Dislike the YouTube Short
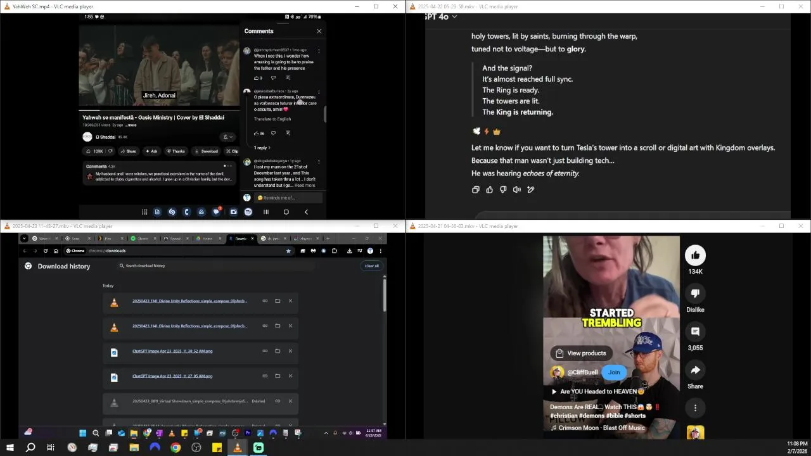This screenshot has width=811, height=456. pos(695,293)
